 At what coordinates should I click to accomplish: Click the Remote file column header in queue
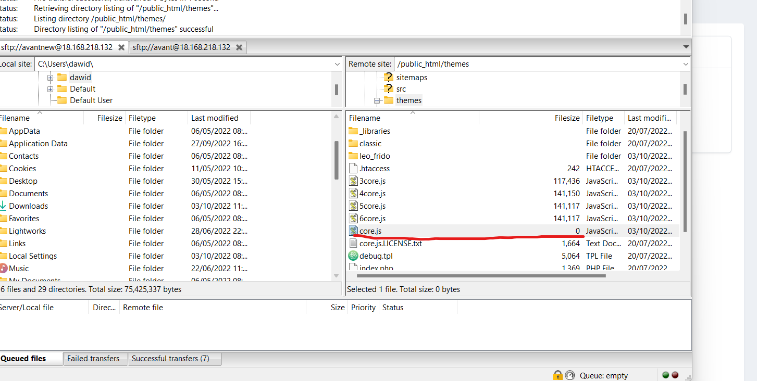(x=213, y=308)
